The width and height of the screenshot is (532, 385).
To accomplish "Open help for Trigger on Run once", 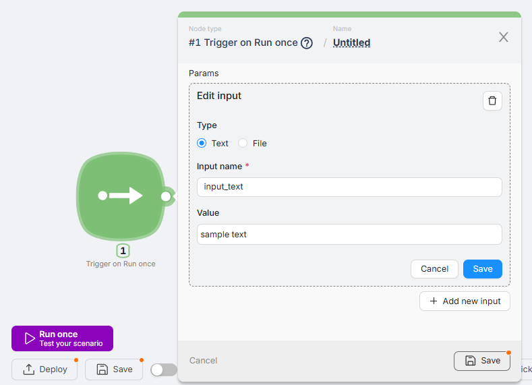I will click(307, 43).
